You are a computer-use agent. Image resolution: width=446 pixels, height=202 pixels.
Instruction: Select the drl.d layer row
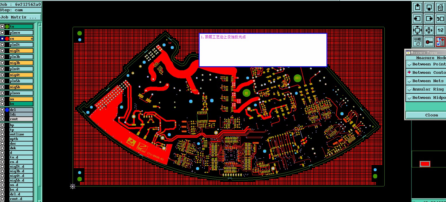click(x=21, y=194)
